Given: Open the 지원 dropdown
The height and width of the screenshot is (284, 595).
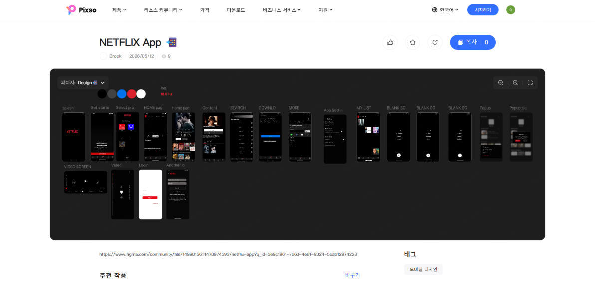Looking at the screenshot, I should [x=325, y=10].
